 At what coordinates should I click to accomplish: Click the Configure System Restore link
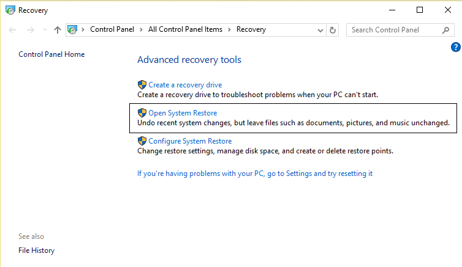point(190,141)
